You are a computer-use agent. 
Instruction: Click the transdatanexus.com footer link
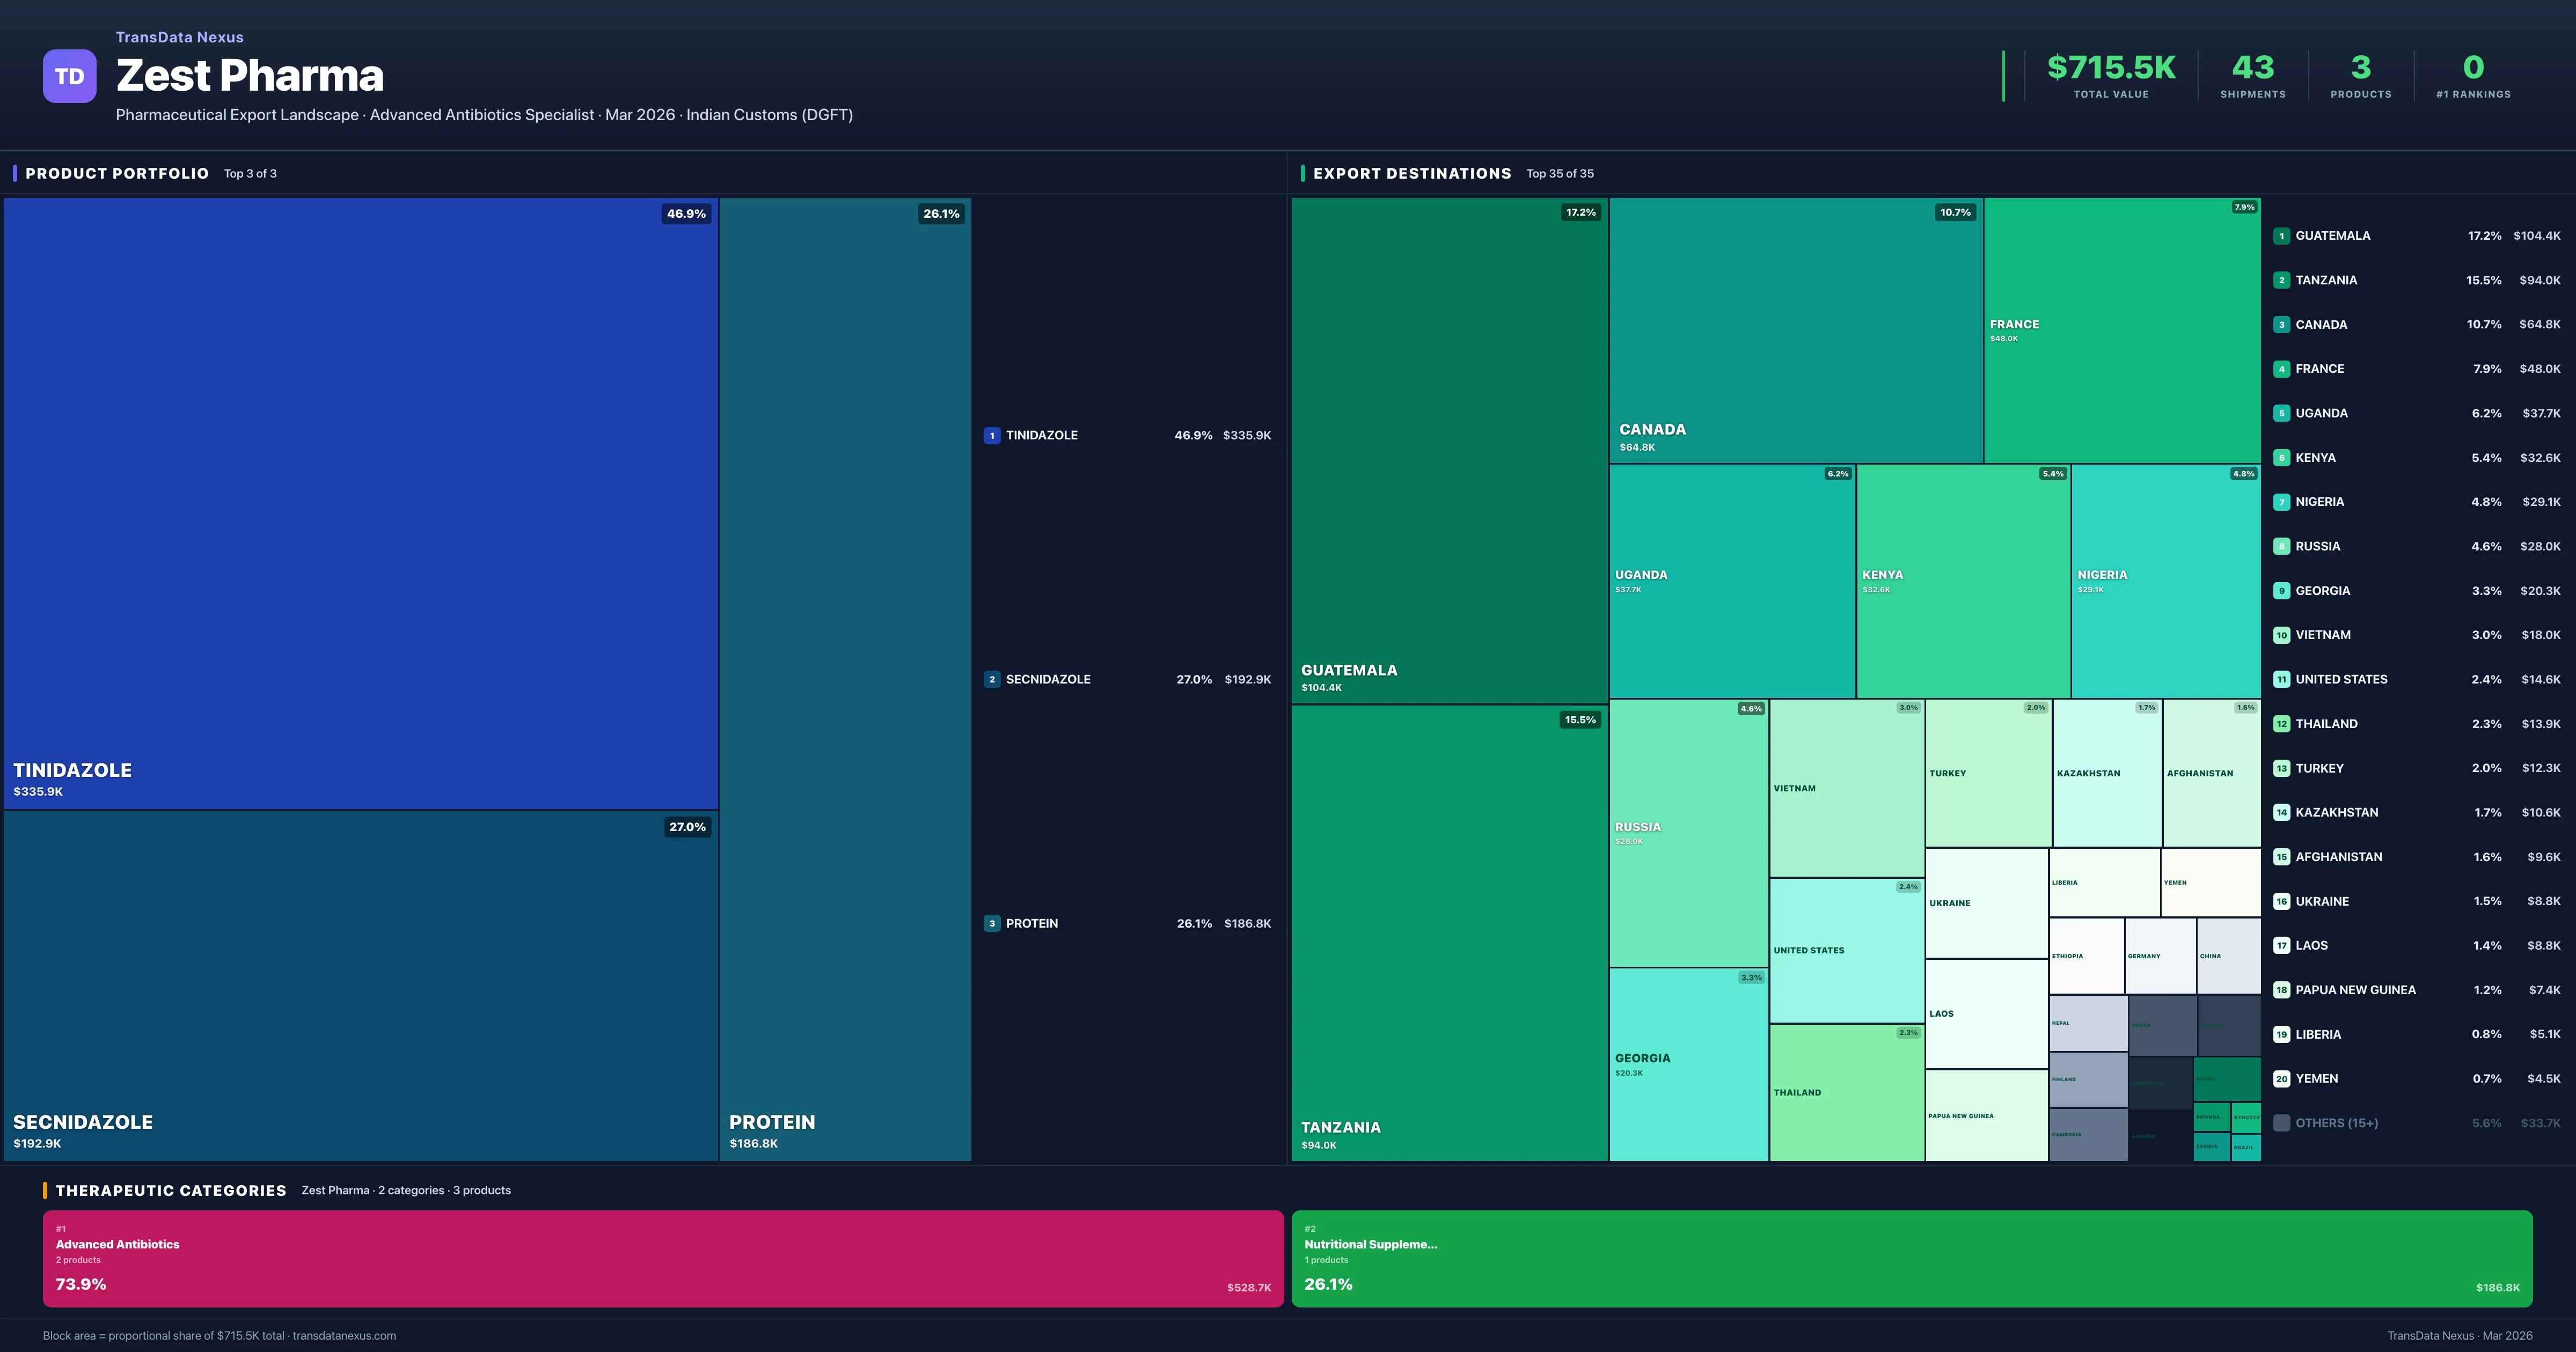344,1335
